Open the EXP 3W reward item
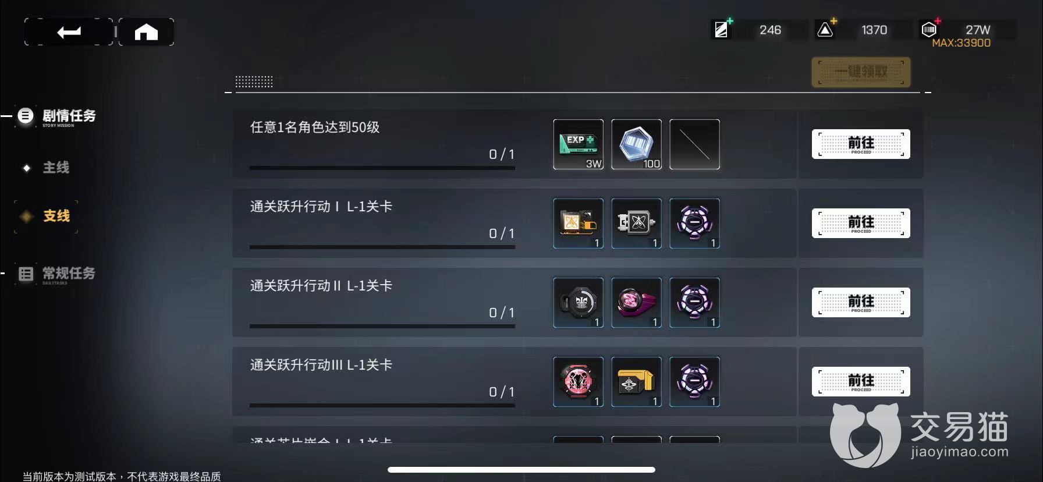 pyautogui.click(x=578, y=144)
